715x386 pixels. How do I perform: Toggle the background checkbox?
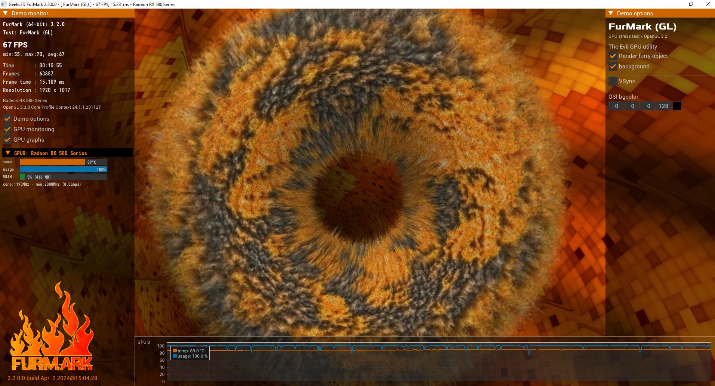pyautogui.click(x=613, y=67)
